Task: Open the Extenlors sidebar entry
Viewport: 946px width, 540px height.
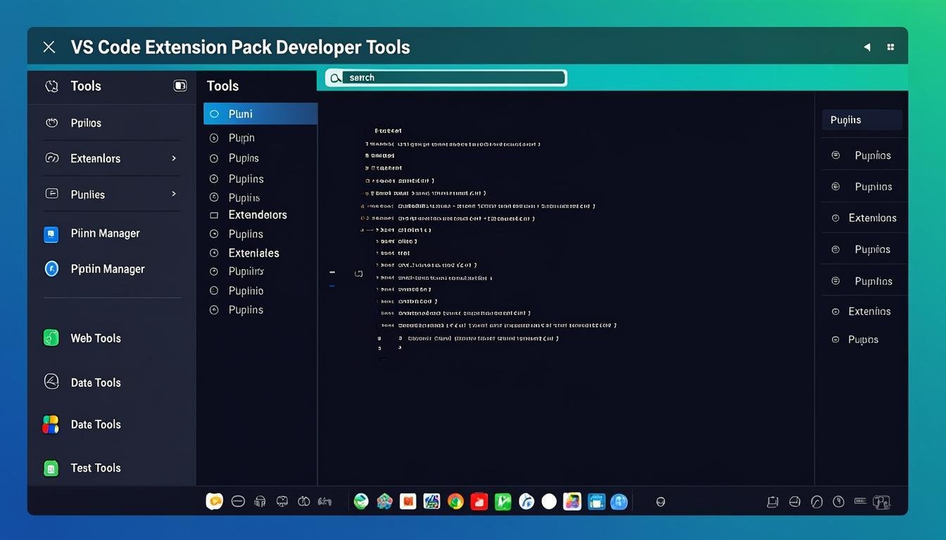Action: click(x=113, y=158)
